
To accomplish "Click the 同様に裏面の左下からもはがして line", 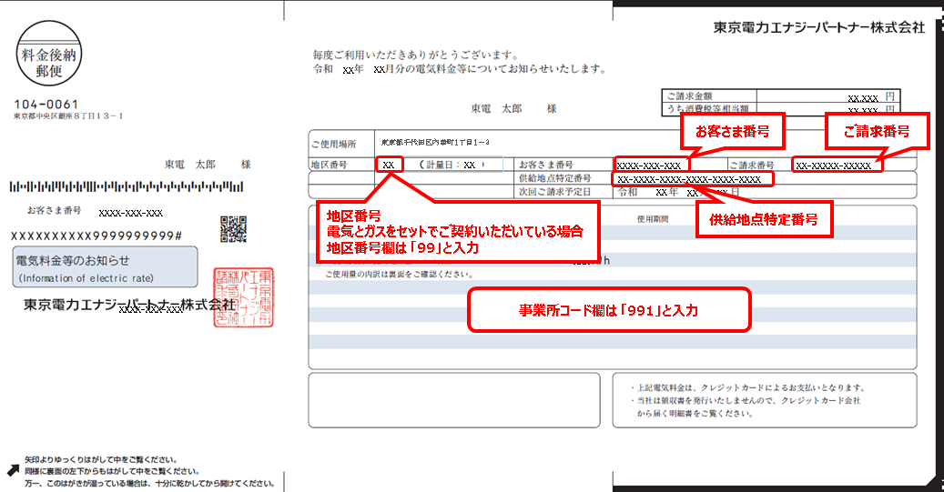I will [x=111, y=471].
